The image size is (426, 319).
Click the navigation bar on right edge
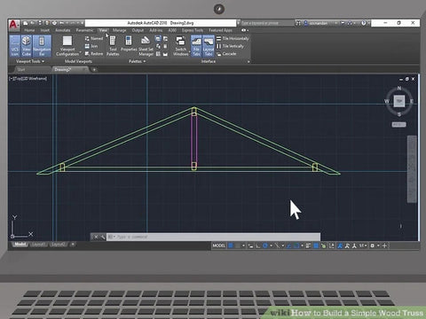tap(412, 169)
